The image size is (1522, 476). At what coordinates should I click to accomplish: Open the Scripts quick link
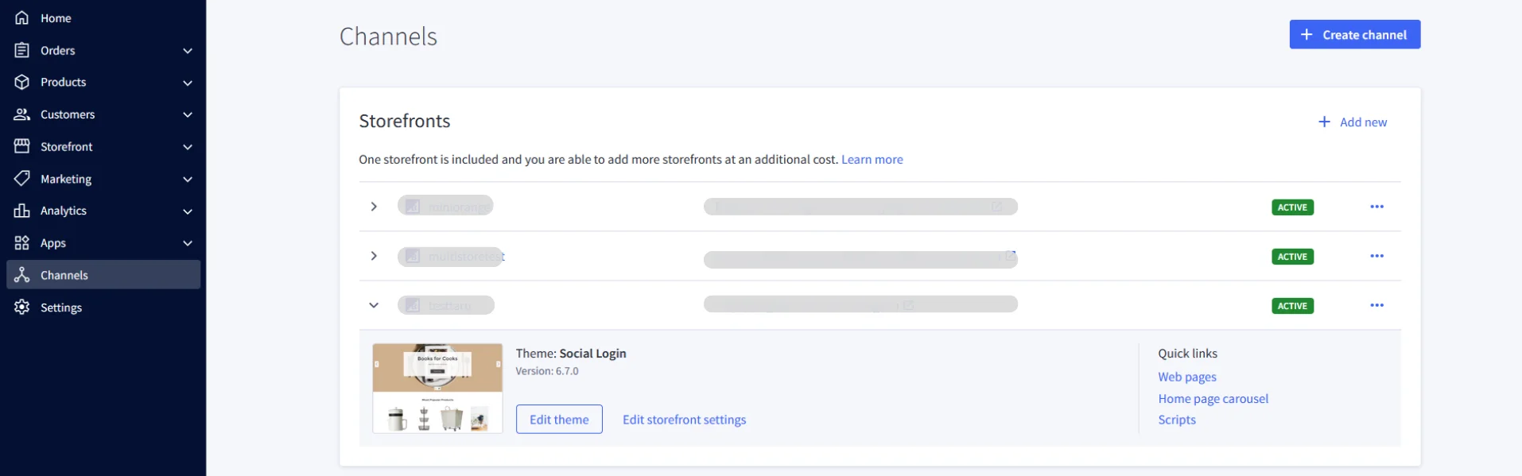point(1177,420)
